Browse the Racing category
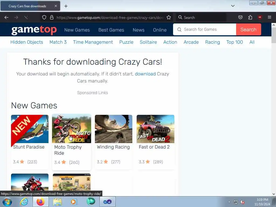This screenshot has height=207, width=276. click(x=212, y=42)
